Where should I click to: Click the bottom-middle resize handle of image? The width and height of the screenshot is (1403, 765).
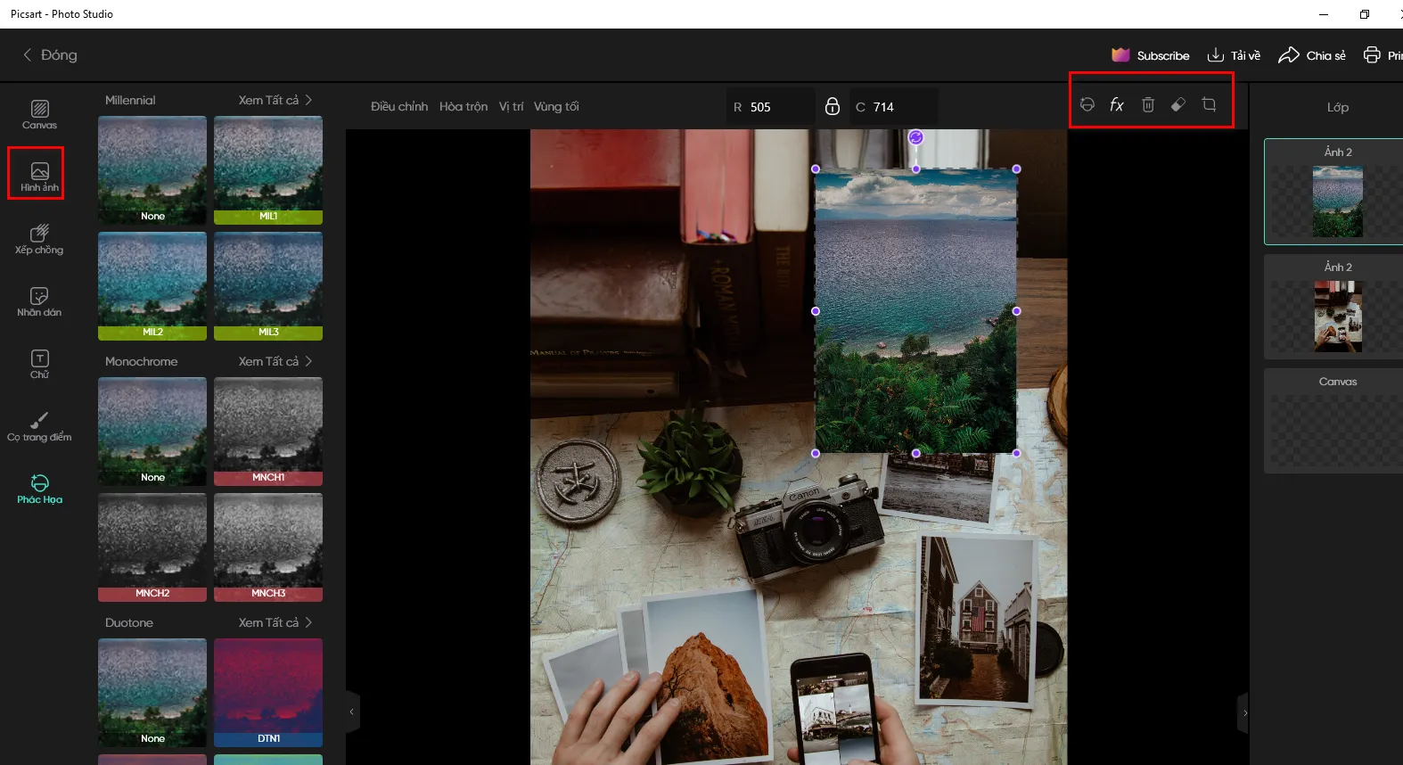915,453
